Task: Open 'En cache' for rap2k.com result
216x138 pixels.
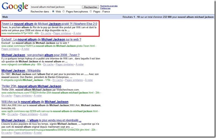Action: 13,114
